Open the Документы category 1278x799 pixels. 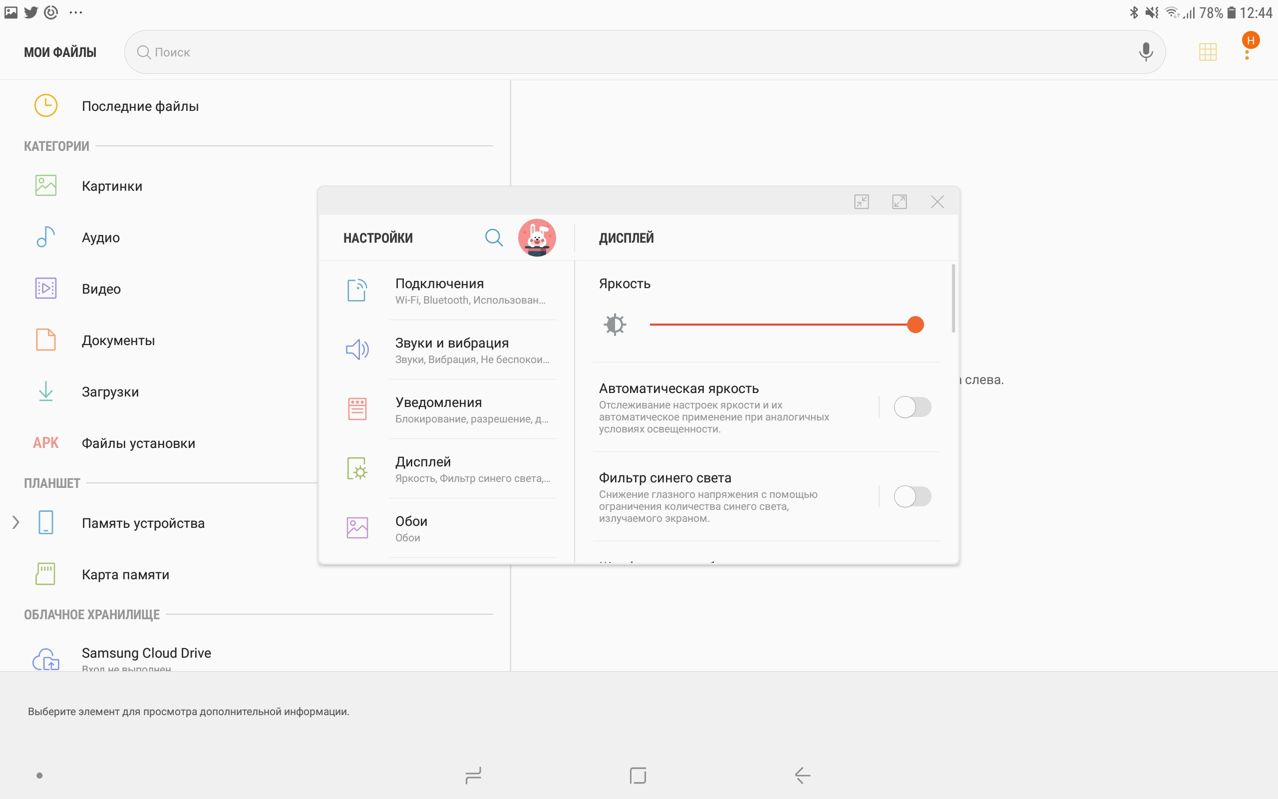[118, 340]
